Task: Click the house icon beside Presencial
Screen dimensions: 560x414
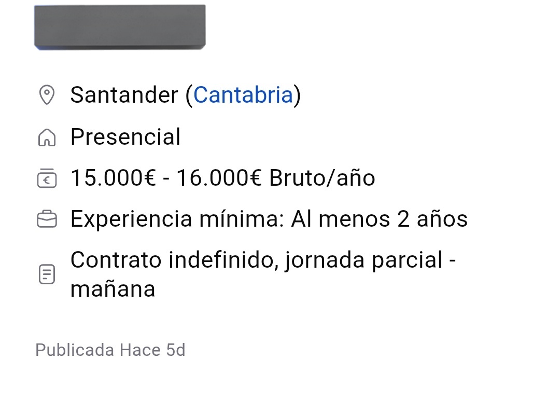Action: pyautogui.click(x=47, y=137)
